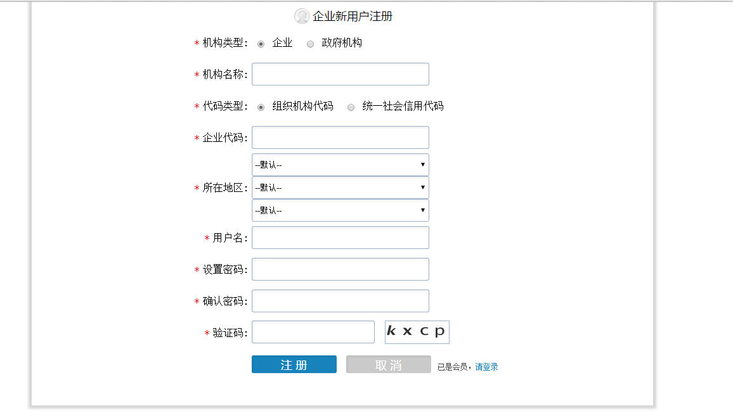Viewport: 733px width, 420px height.
Task: Click the 企业新用户注册 title text
Action: [353, 16]
